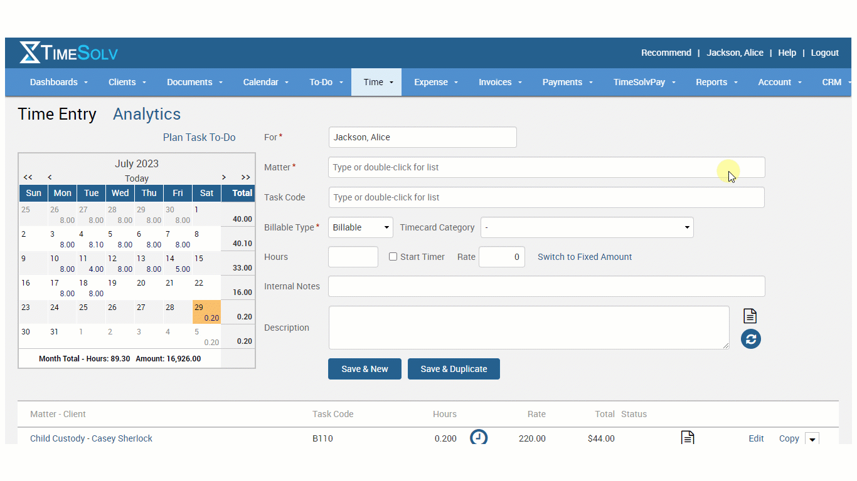Image resolution: width=857 pixels, height=481 pixels.
Task: Click the Month Total summary text
Action: point(120,359)
